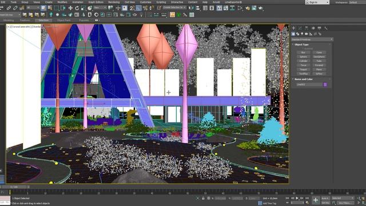Choose the Rectangular Selection Region tool
This screenshot has height=206, width=366.
[57, 8]
